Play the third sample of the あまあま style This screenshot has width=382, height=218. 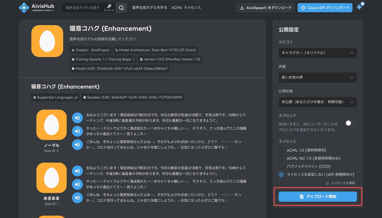point(77,198)
